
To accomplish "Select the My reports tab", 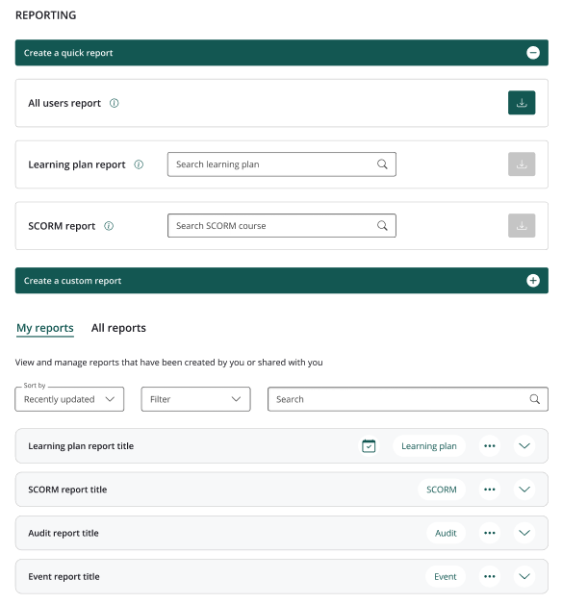I will (x=44, y=328).
